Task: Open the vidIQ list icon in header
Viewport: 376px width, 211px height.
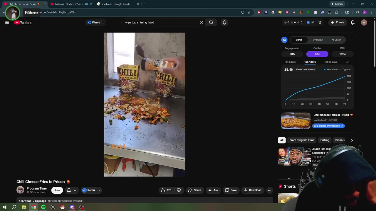Action: (313, 23)
